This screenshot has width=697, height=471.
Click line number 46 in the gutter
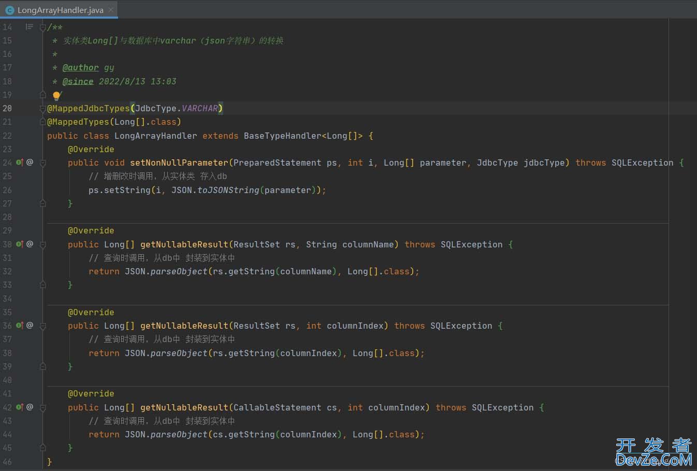[x=7, y=461]
